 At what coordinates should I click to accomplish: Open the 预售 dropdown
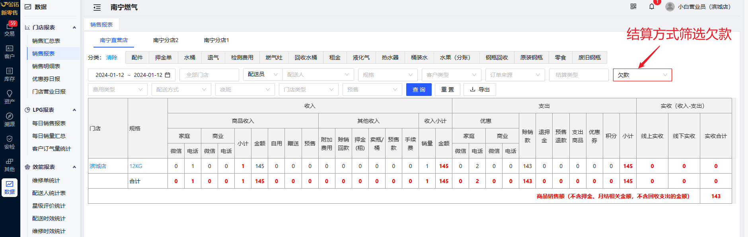coord(372,90)
